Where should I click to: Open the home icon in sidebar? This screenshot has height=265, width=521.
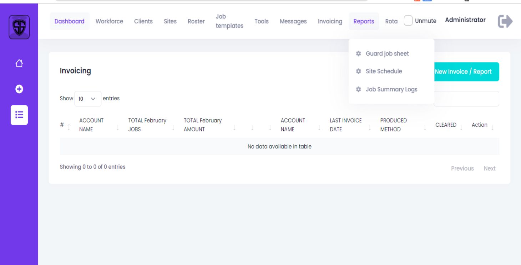point(19,63)
